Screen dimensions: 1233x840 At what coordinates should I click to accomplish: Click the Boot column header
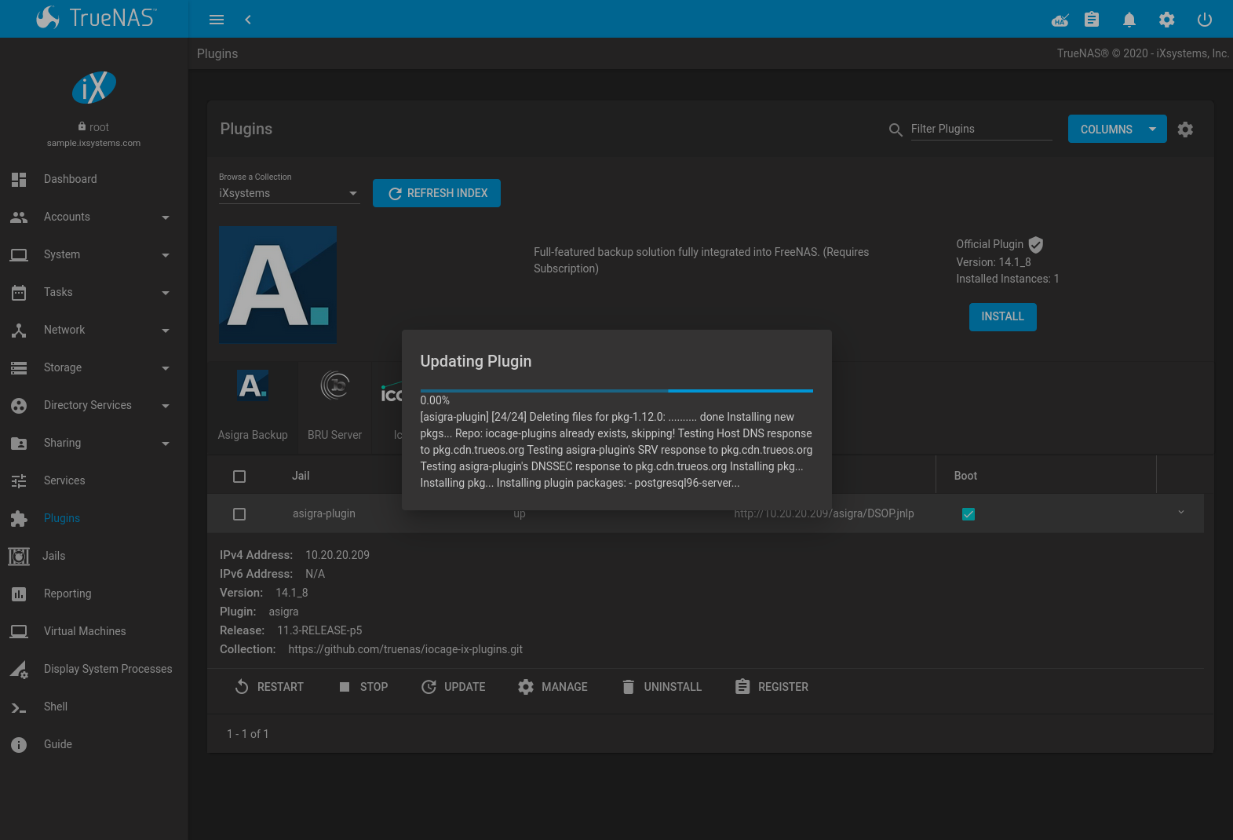tap(965, 476)
